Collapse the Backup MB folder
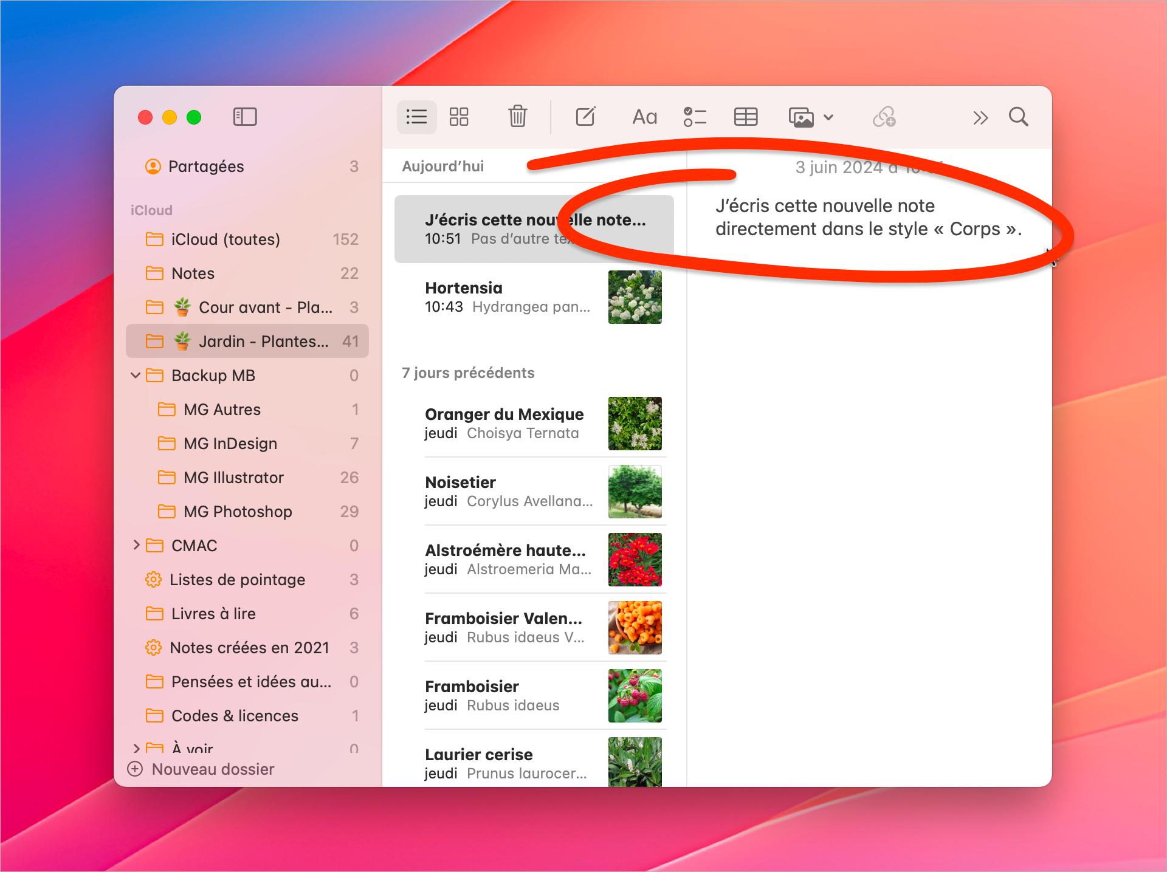The width and height of the screenshot is (1167, 872). 135,375
